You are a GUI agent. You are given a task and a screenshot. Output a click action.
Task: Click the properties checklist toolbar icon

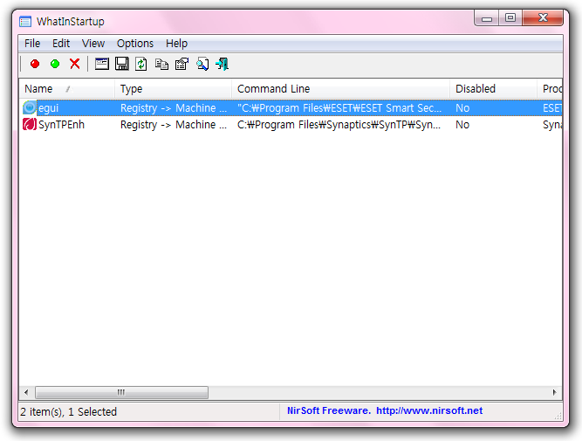[181, 64]
